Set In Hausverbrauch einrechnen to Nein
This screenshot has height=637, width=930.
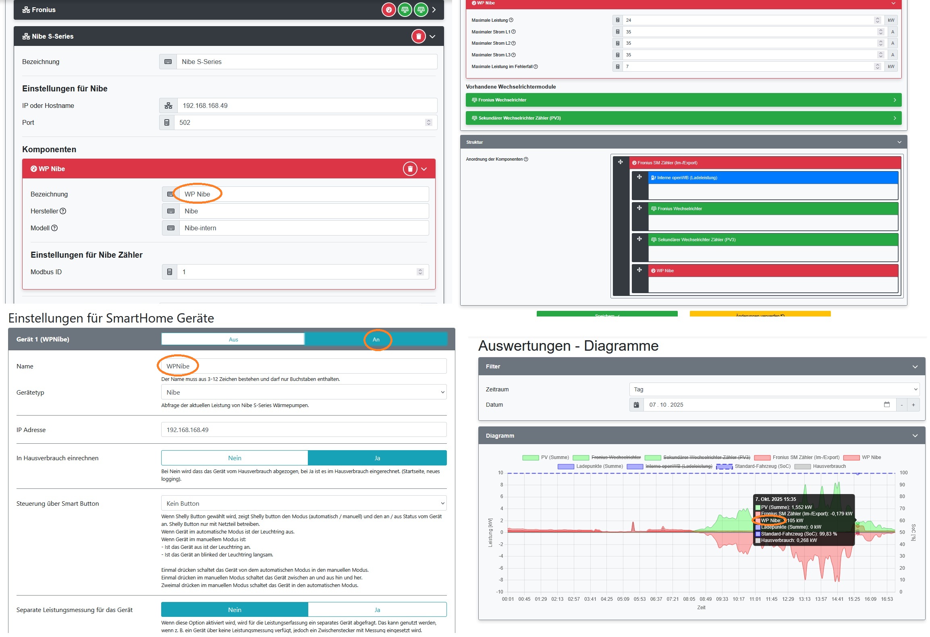click(235, 458)
